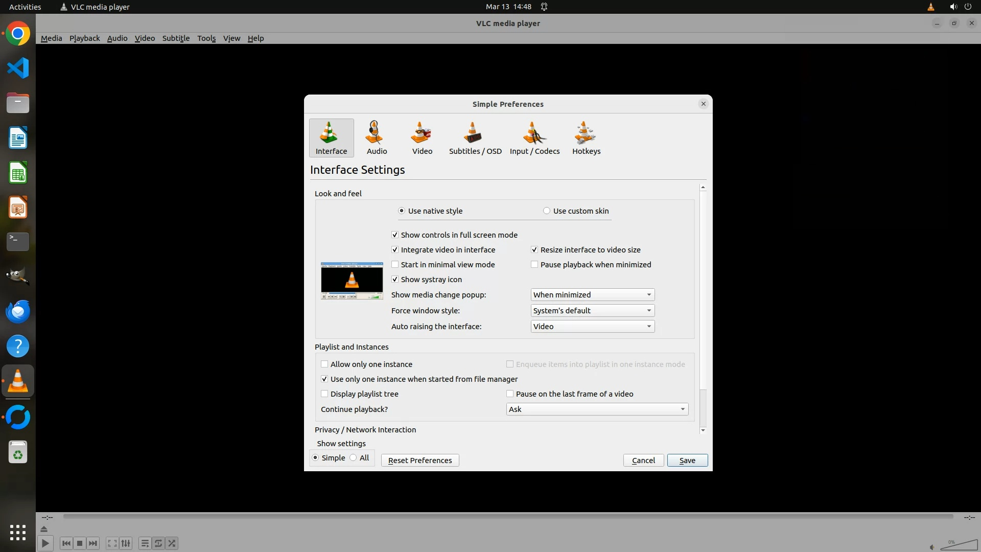Screen dimensions: 981x552
Task: Open Input / Codecs settings
Action: [x=534, y=138]
